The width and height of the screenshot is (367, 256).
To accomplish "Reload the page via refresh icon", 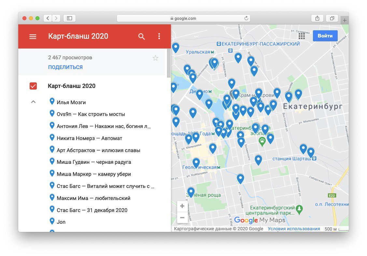I will tap(246, 18).
